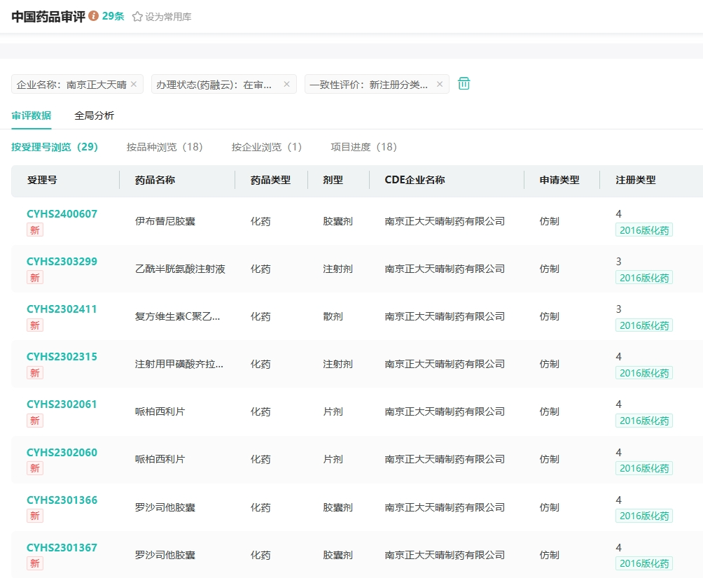Viewport: 703px width, 578px height.
Task: Click the 新 badge under CYHS2302060
Action: (x=35, y=468)
